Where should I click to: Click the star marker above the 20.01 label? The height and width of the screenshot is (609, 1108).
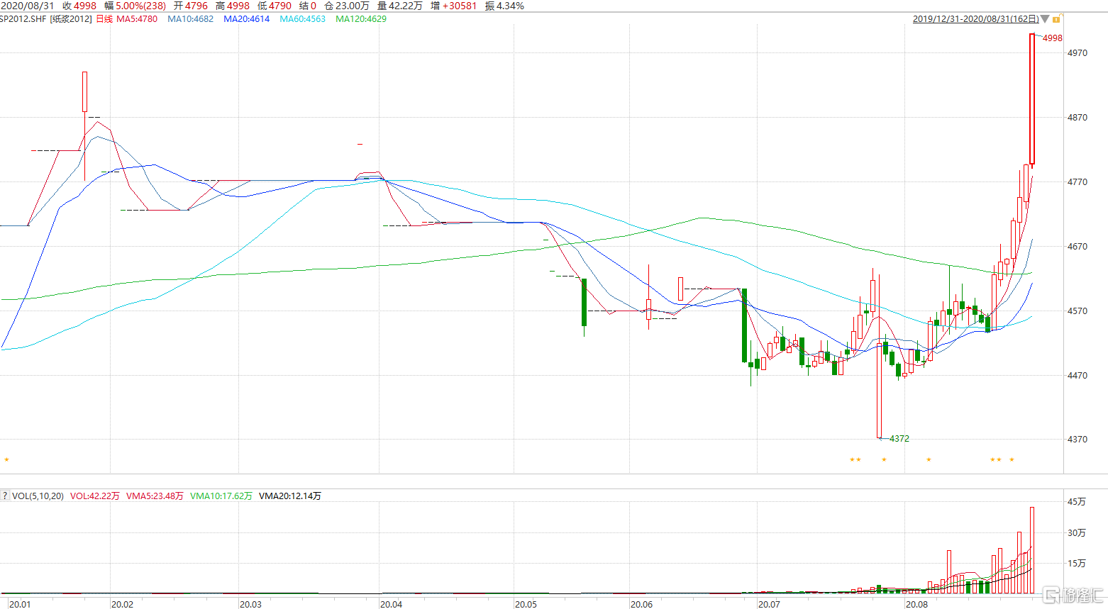point(6,459)
